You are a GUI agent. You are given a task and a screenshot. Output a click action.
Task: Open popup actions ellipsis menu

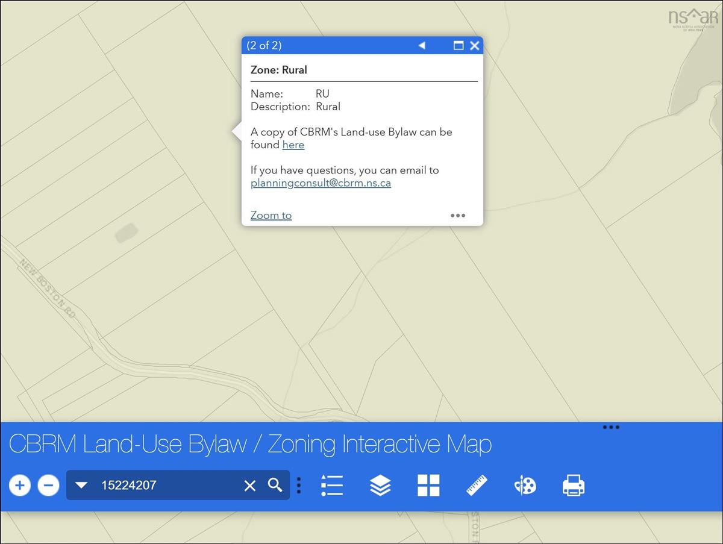[x=458, y=216]
